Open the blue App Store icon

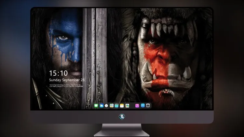[143, 106]
